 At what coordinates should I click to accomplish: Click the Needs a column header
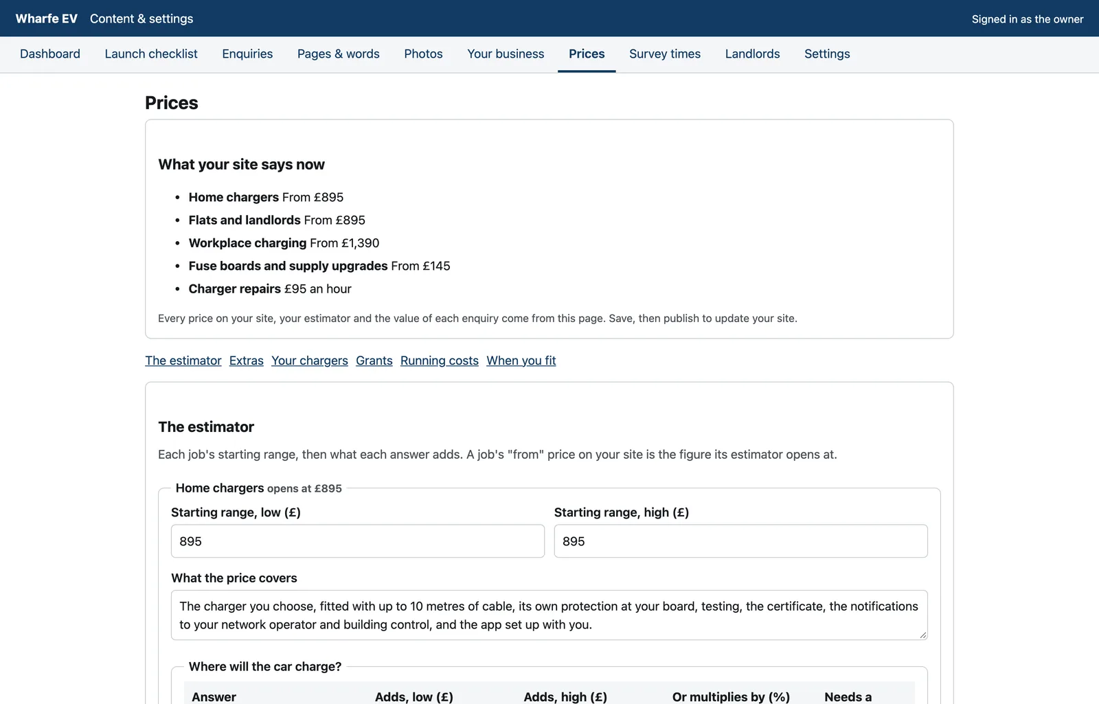(x=848, y=696)
